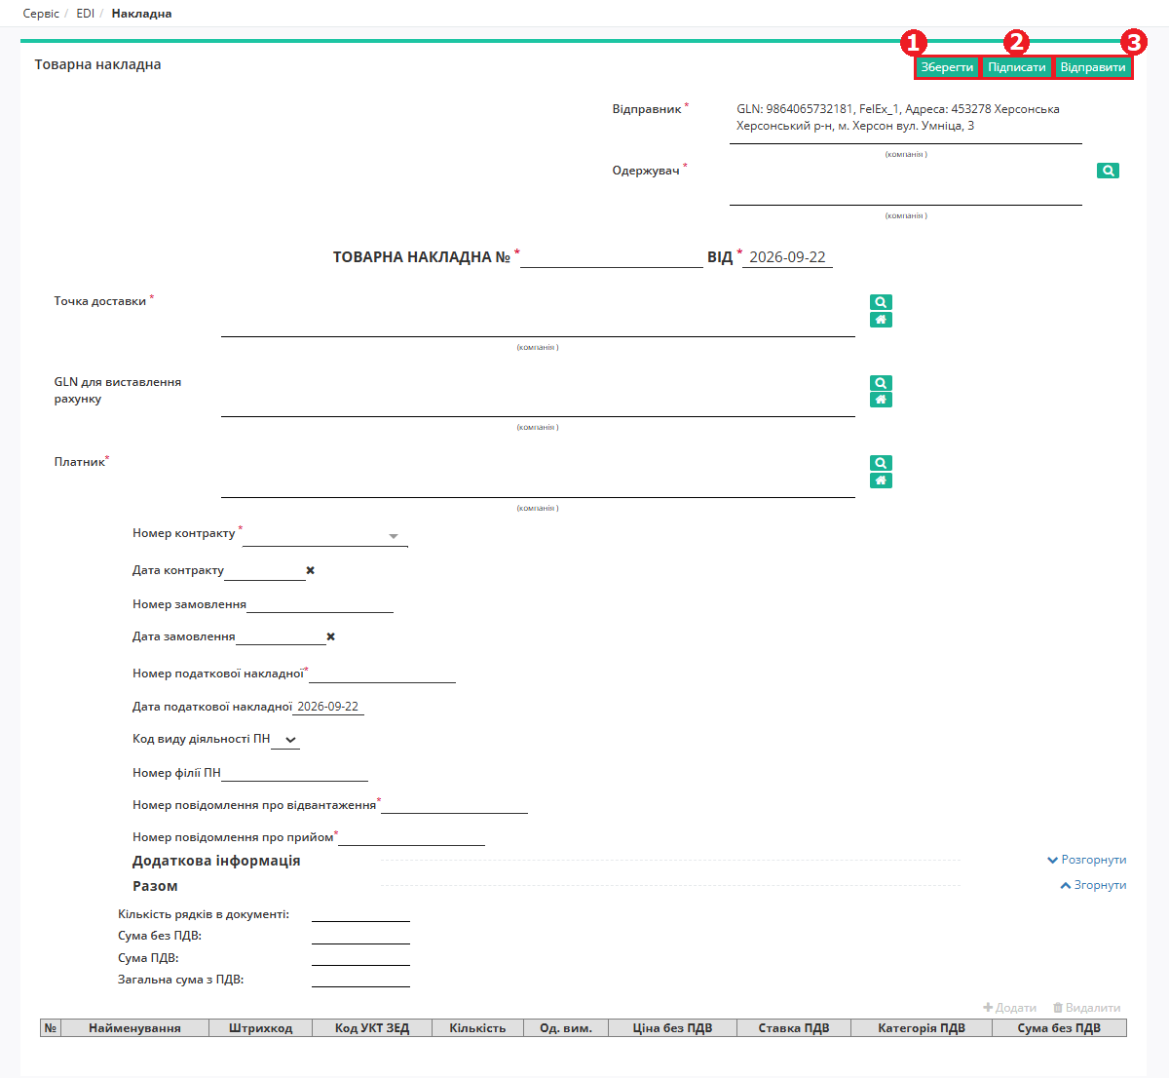Image resolution: width=1169 pixels, height=1078 pixels.
Task: Focus Номер повідомлення про прийом input
Action: (x=411, y=837)
